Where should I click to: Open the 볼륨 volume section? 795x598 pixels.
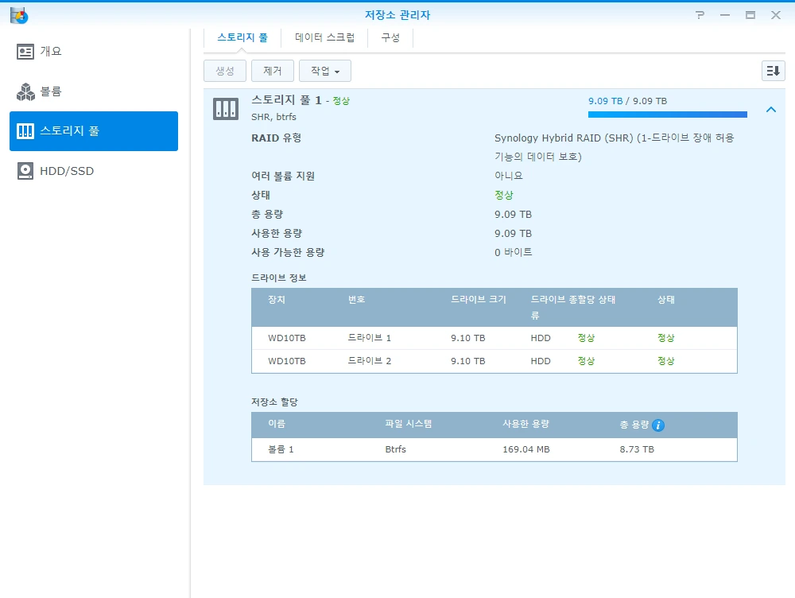pyautogui.click(x=94, y=91)
